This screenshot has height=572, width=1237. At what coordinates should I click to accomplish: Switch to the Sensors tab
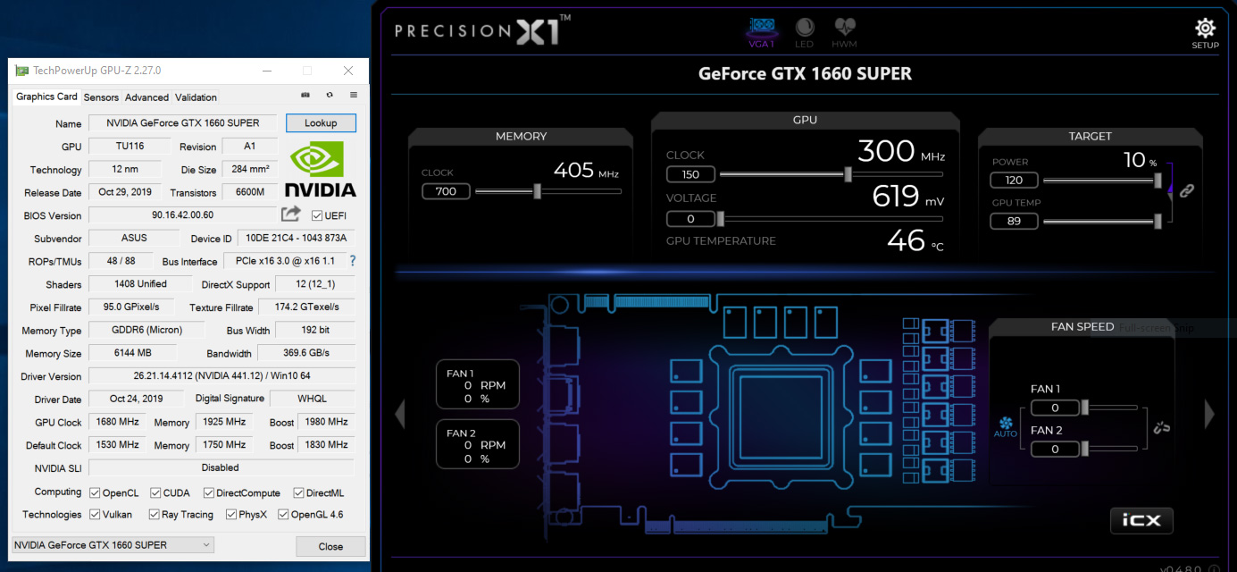tap(101, 97)
